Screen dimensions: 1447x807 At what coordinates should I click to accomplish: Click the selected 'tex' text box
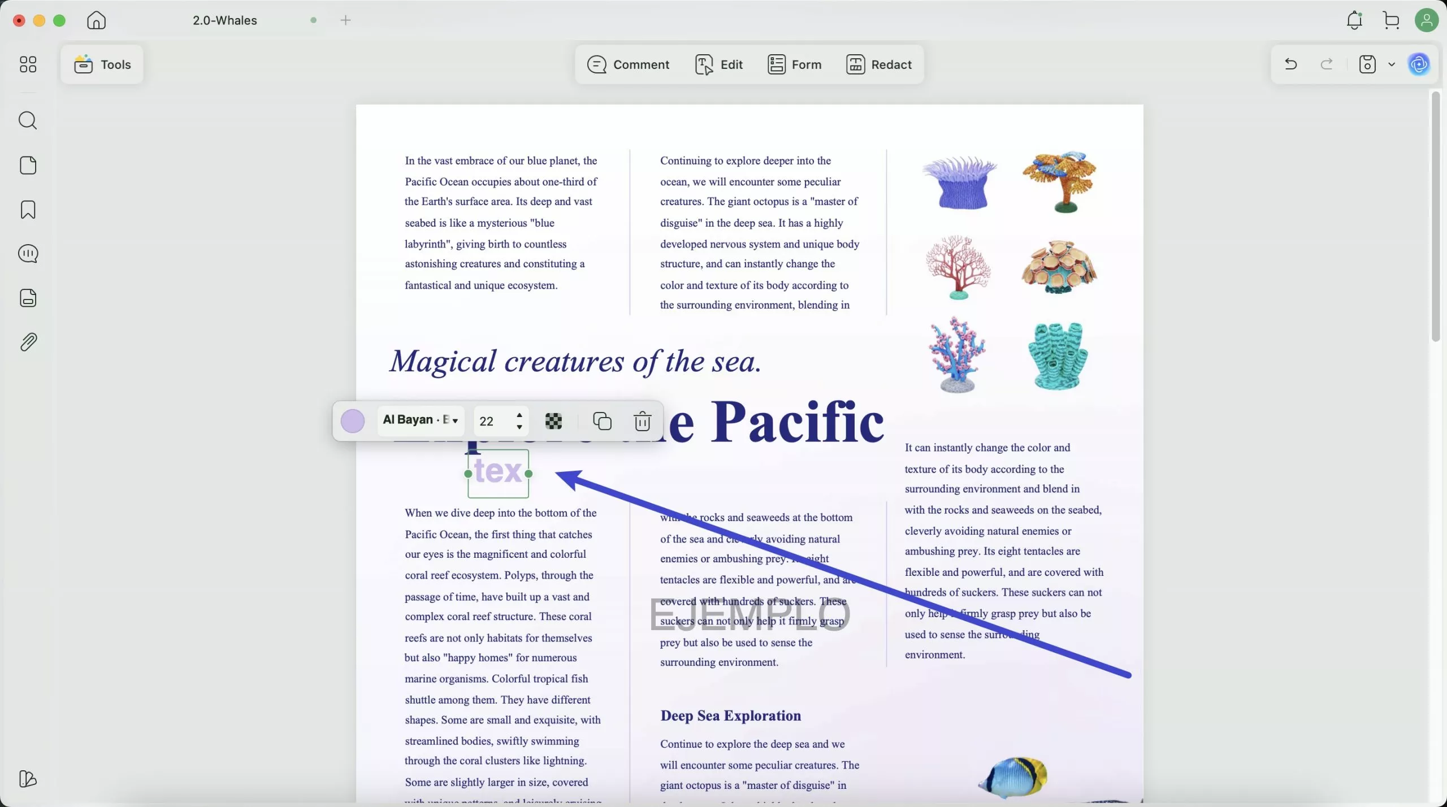[498, 474]
